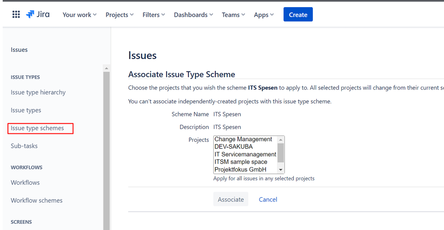Screen dimensions: 444x230
Task: Open the app switcher grid icon
Action: [16, 14]
